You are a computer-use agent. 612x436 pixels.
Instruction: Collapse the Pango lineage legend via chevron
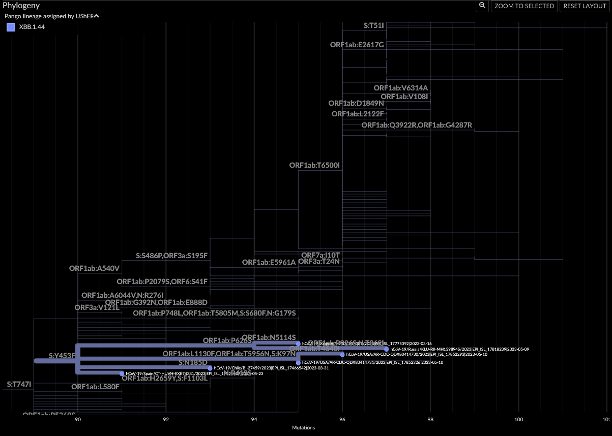(96, 16)
